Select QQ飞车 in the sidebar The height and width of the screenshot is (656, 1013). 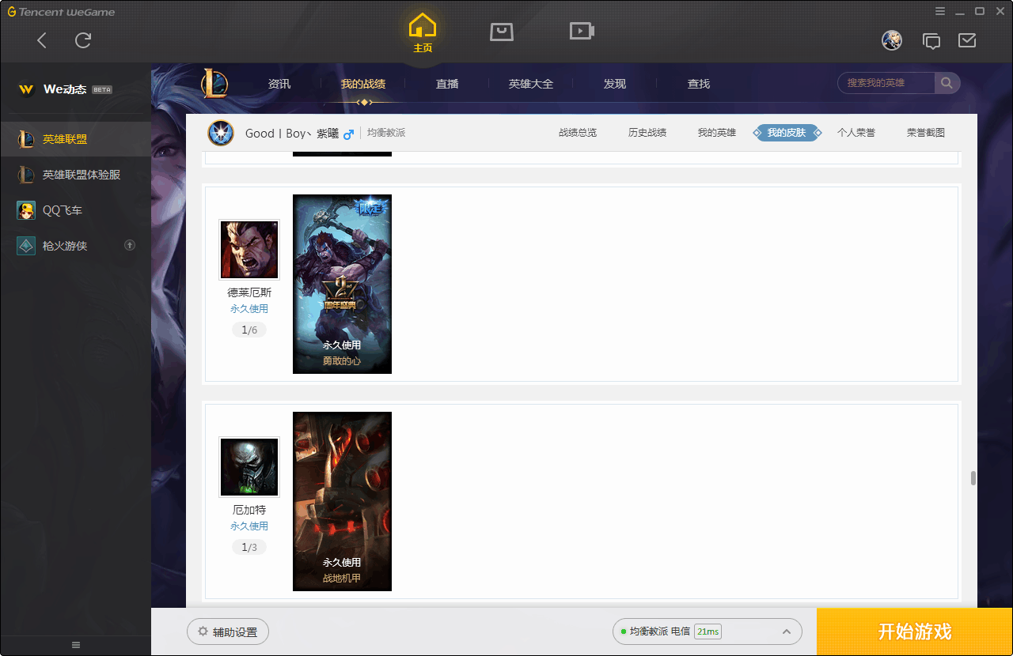(x=75, y=210)
